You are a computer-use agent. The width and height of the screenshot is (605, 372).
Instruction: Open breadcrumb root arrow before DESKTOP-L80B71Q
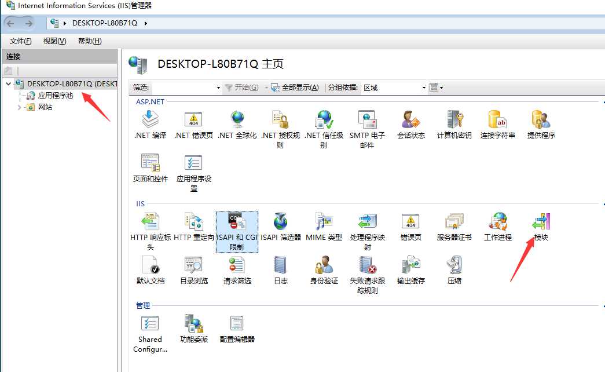coord(64,23)
